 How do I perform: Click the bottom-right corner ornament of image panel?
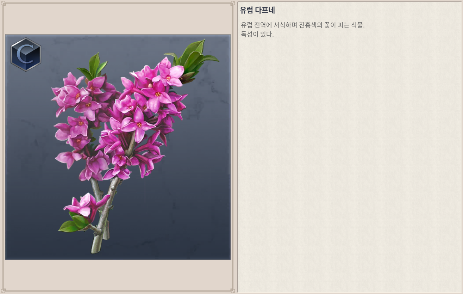[232, 290]
